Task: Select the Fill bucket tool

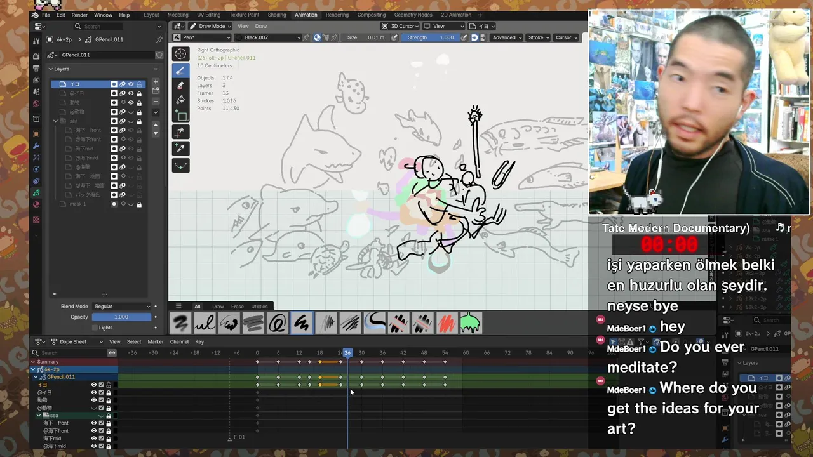Action: coord(181,100)
